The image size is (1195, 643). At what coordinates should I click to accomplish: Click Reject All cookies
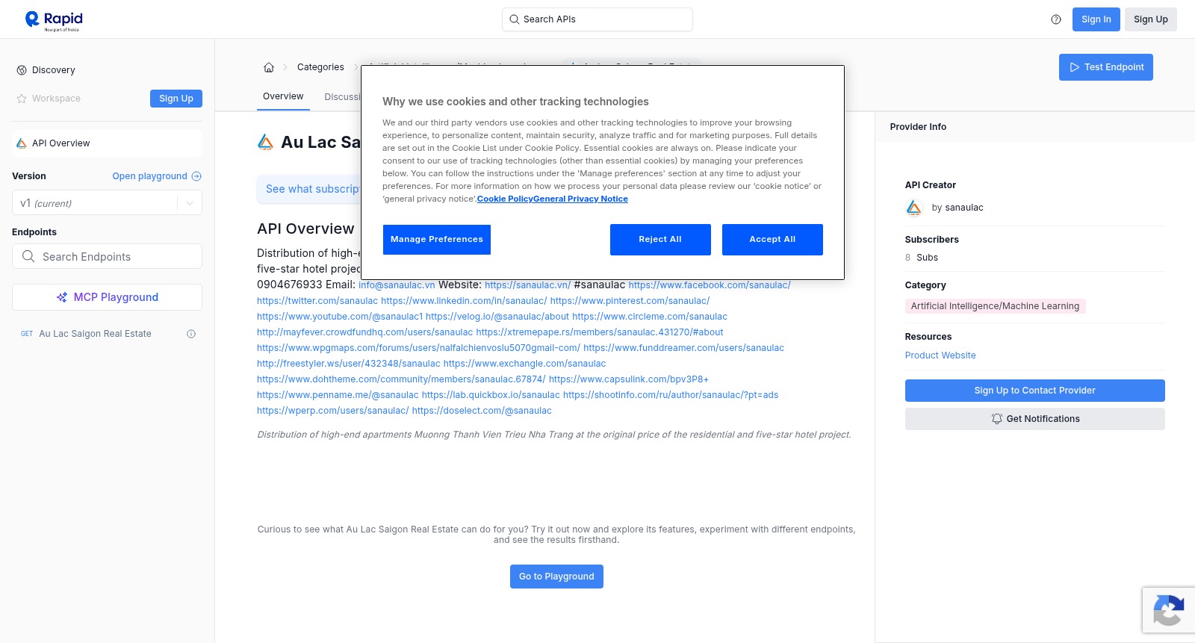pyautogui.click(x=660, y=240)
